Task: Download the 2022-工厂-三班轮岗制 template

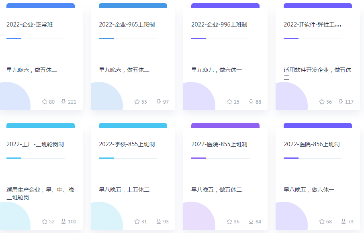Action: pyautogui.click(x=63, y=221)
